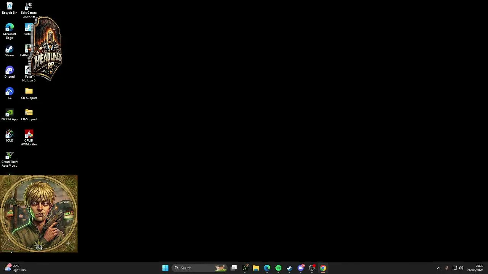This screenshot has width=488, height=274.
Task: Open Task View from the taskbar
Action: pyautogui.click(x=234, y=268)
